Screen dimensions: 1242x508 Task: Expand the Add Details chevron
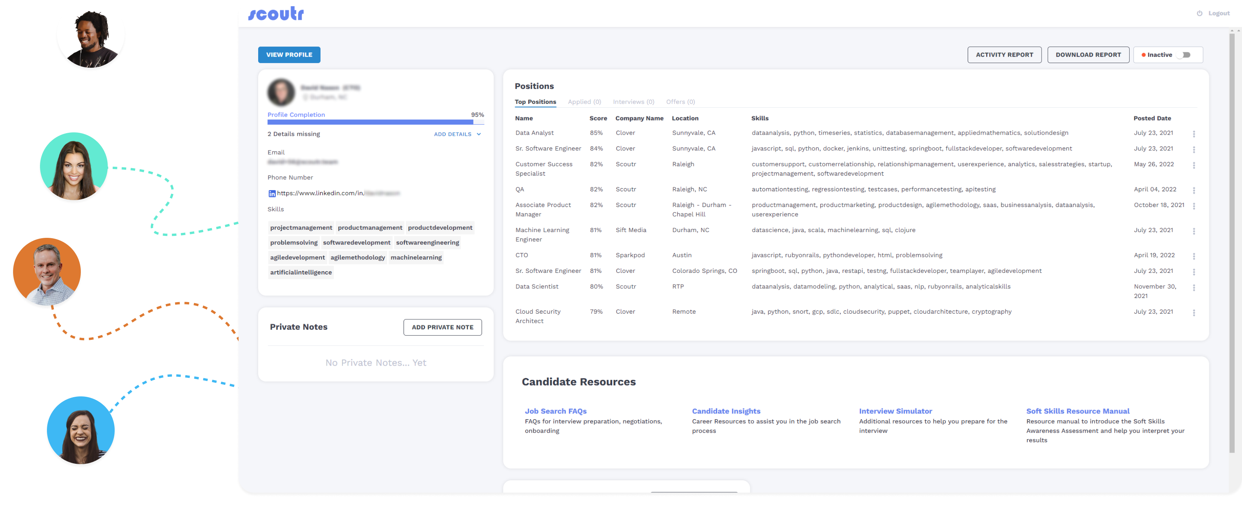tap(479, 134)
